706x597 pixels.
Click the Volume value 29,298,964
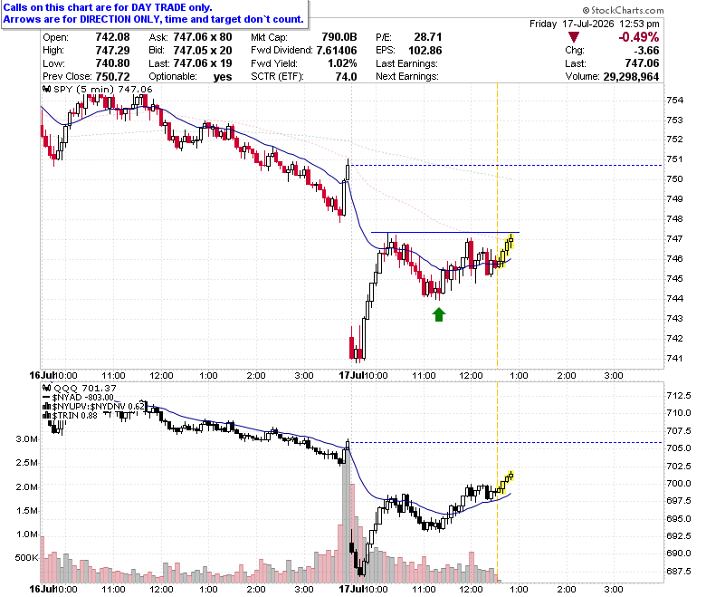(x=631, y=77)
